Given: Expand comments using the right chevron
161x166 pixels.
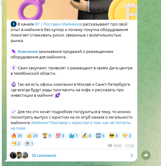Looking at the screenshot, I should [x=132, y=155].
